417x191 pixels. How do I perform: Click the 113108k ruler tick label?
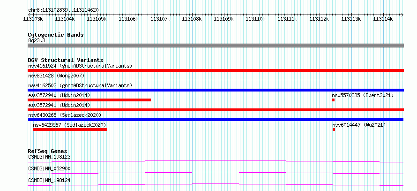tap(192, 19)
